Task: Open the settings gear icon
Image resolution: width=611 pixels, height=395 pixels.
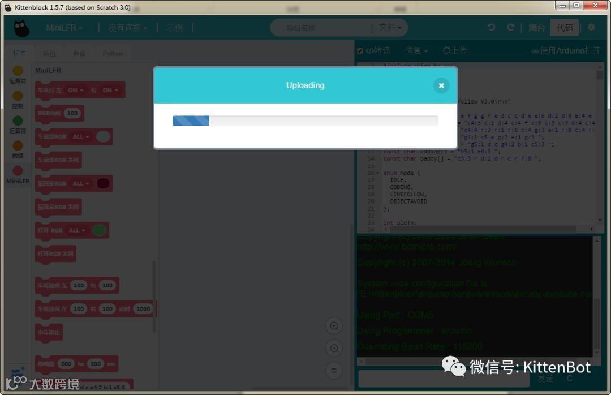Action: tap(591, 27)
